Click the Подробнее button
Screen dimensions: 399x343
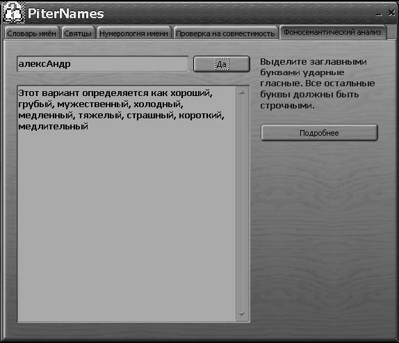pyautogui.click(x=319, y=133)
